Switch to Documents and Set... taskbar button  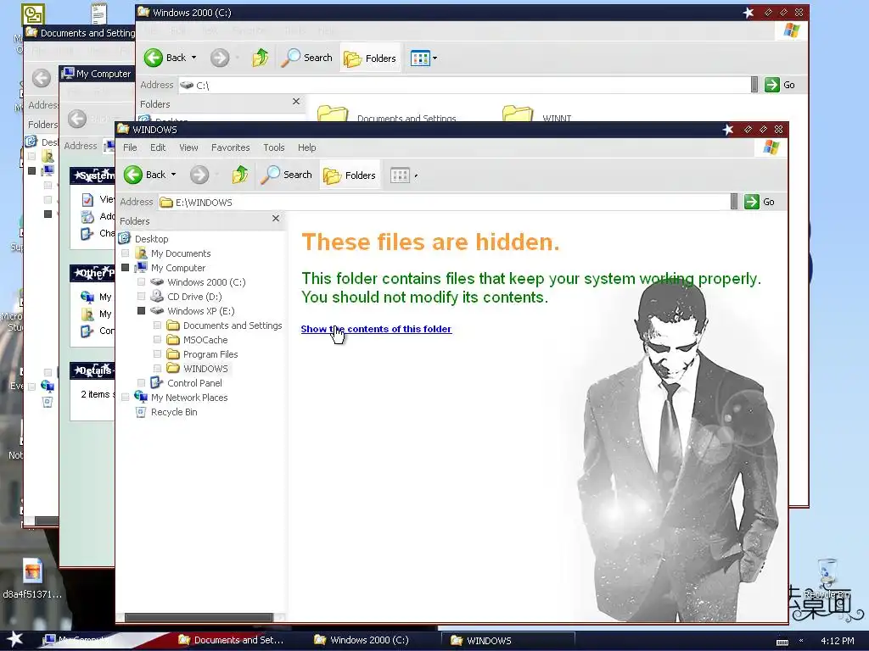tap(231, 640)
